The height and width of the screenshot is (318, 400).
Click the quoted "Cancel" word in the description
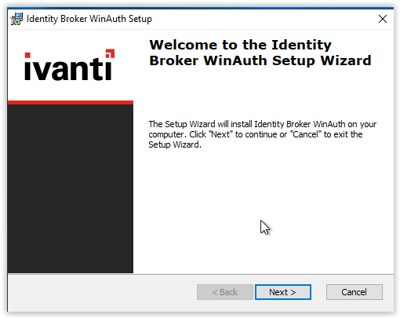(x=306, y=134)
